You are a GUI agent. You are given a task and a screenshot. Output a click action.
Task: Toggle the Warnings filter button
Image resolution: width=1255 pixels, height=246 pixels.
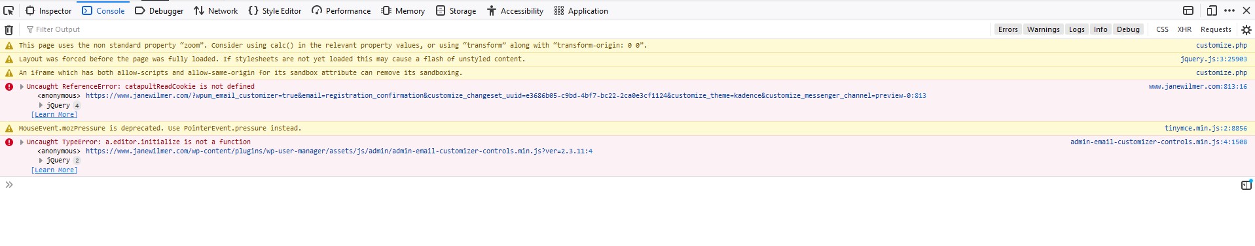pyautogui.click(x=1043, y=29)
